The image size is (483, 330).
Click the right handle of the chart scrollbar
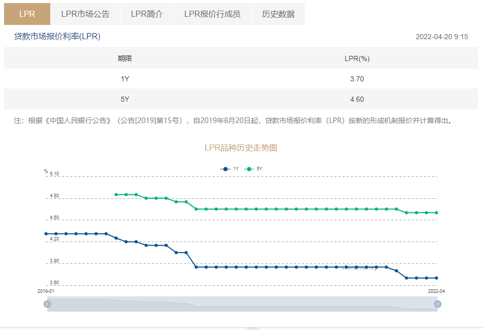click(437, 304)
